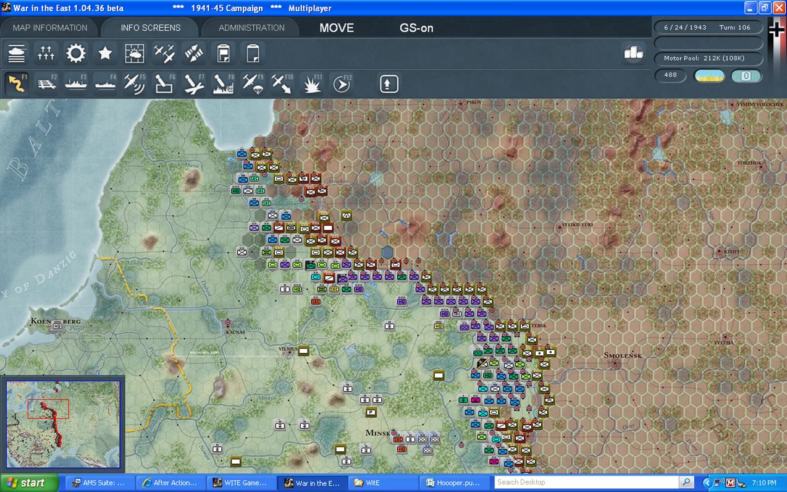Select the F6 bomb unit mode
Viewport: 787px width, 492px height.
164,83
